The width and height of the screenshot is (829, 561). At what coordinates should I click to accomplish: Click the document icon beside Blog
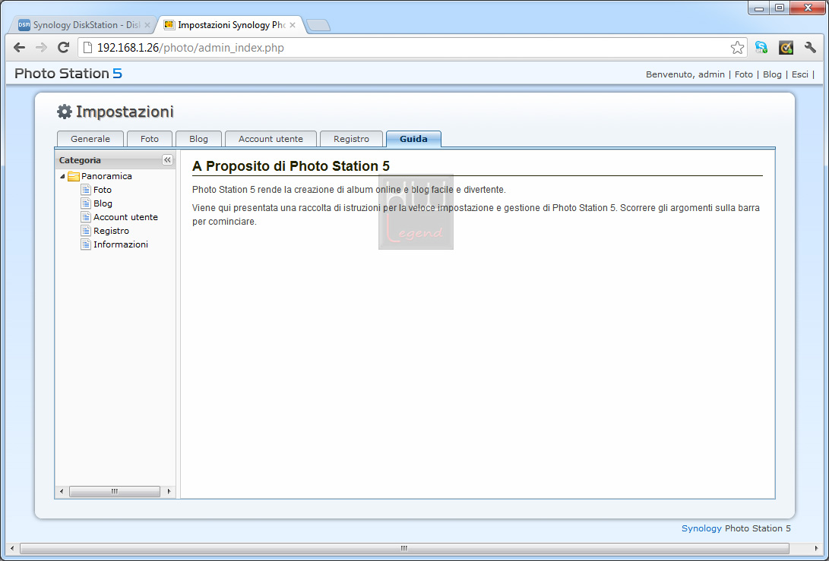point(86,203)
